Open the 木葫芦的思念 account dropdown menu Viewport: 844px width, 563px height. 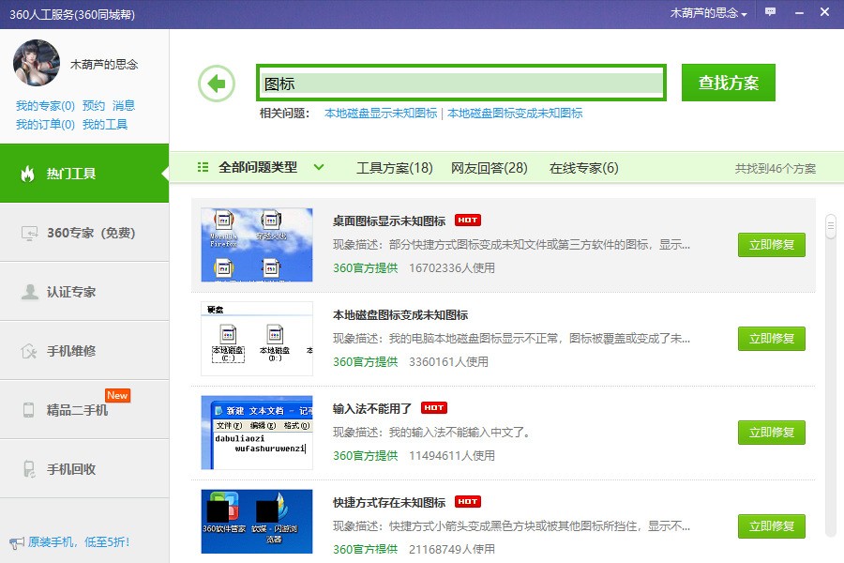click(x=708, y=13)
